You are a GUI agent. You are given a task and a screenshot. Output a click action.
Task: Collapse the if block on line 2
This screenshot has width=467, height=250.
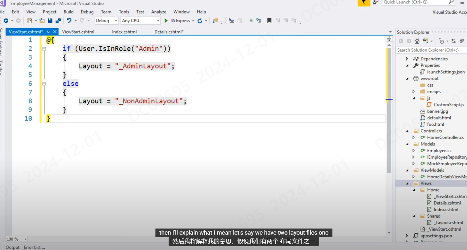tap(44, 49)
